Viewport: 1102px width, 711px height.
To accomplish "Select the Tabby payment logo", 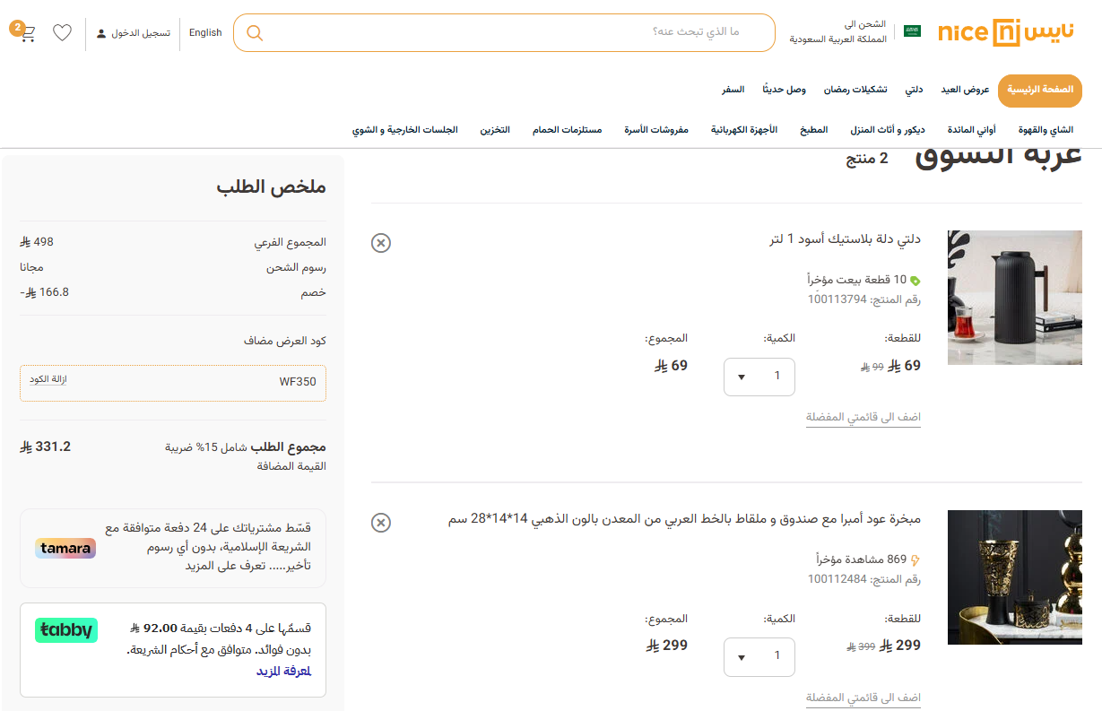I will coord(65,630).
